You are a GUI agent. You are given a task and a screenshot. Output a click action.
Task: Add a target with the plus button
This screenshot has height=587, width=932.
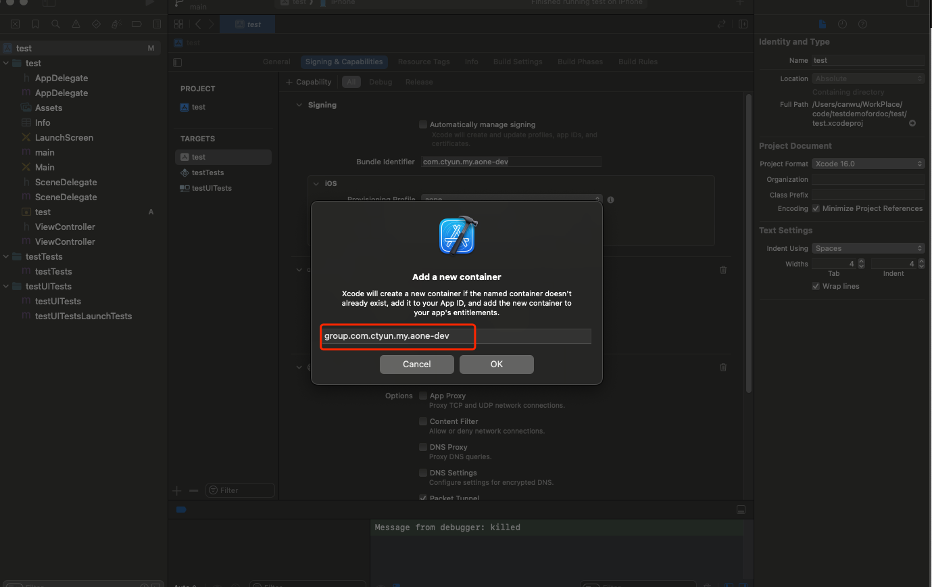click(x=177, y=490)
